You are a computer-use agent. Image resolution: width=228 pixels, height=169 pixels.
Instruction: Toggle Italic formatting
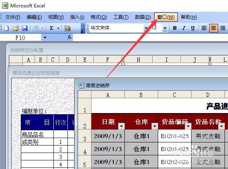tap(184, 28)
